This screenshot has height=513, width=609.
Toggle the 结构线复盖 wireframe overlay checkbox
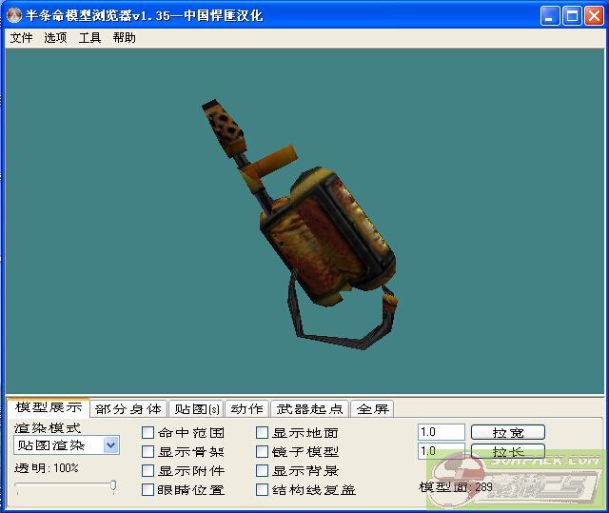tap(263, 490)
